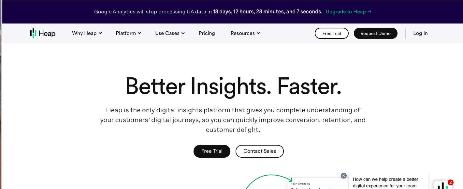Click the Better Insights. Faster. headline

click(233, 86)
